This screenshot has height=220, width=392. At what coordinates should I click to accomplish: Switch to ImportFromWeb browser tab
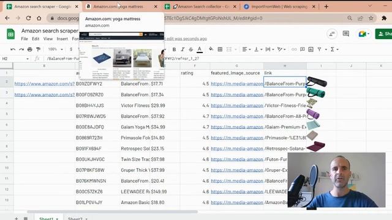pyautogui.click(x=279, y=7)
